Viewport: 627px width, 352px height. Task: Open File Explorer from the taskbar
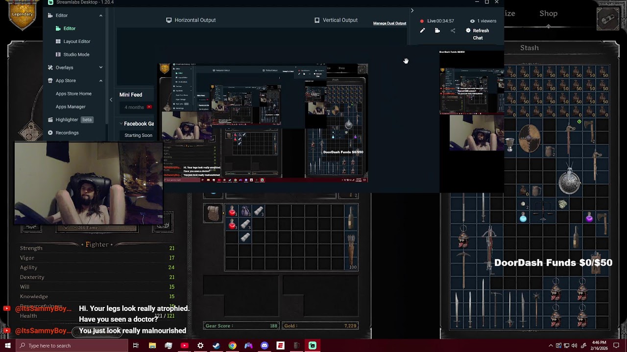click(152, 346)
